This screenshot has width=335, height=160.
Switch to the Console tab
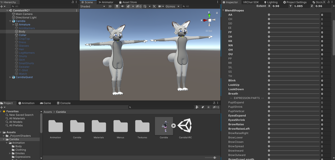(x=64, y=103)
